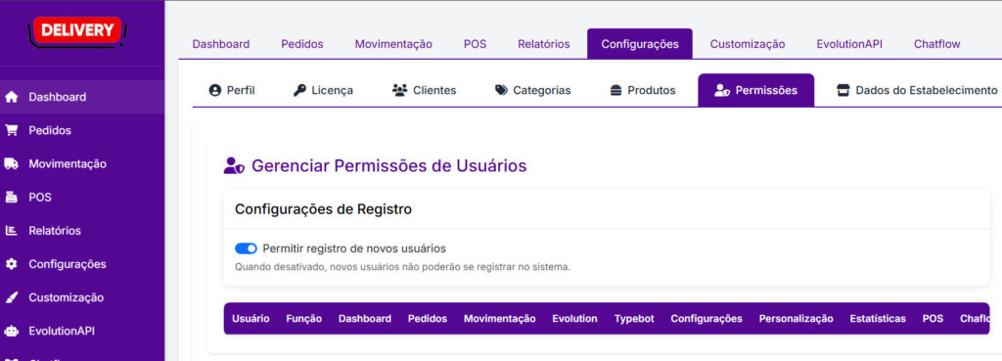Click the Configurações de Registro heading
The image size is (1002, 361).
323,209
